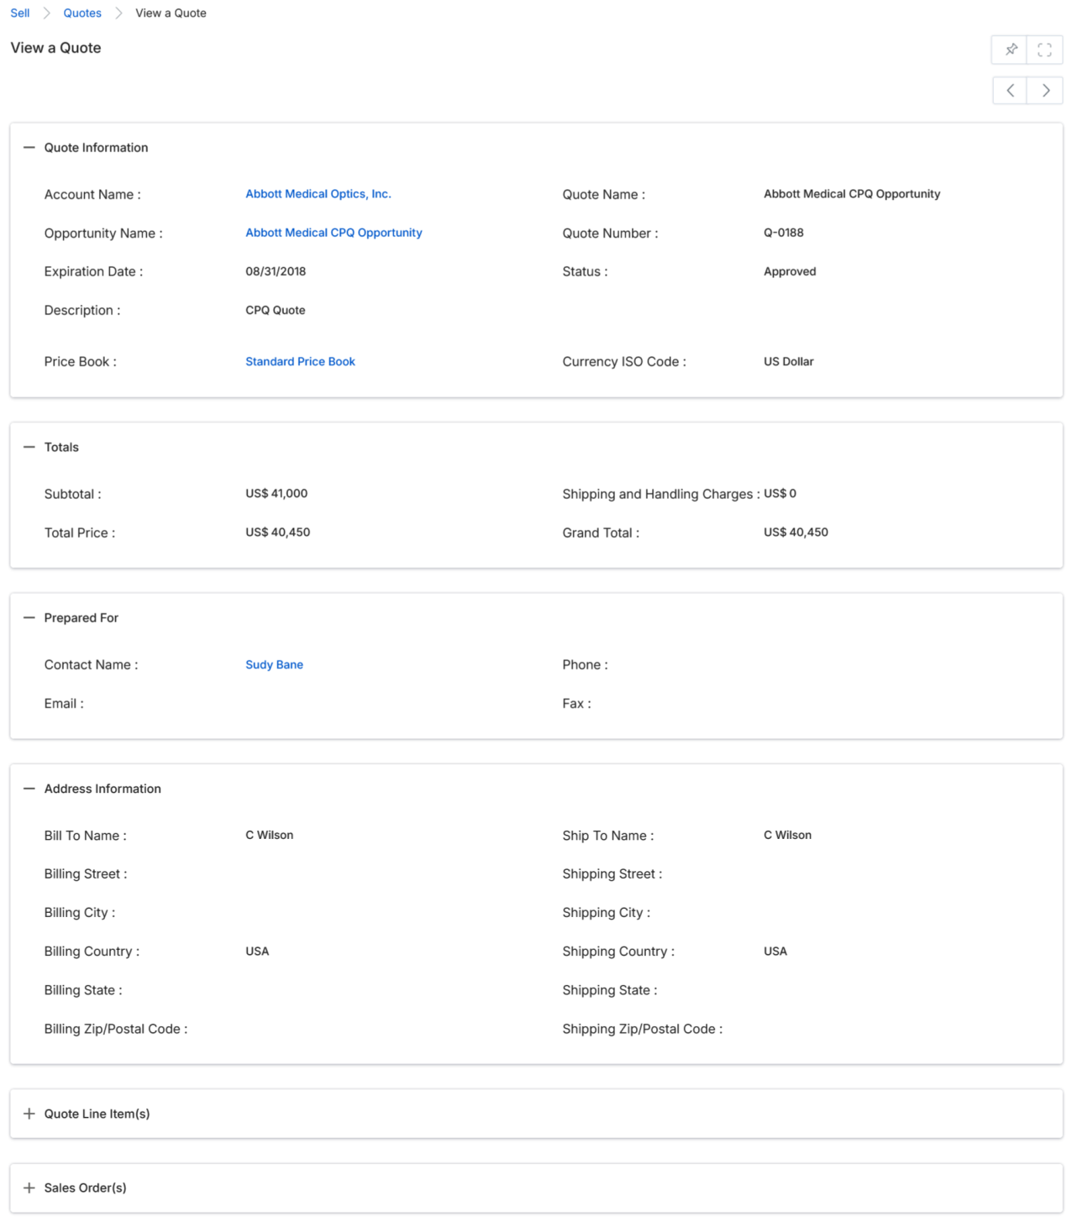Go to previous quote with left arrow
This screenshot has width=1072, height=1222.
1010,90
